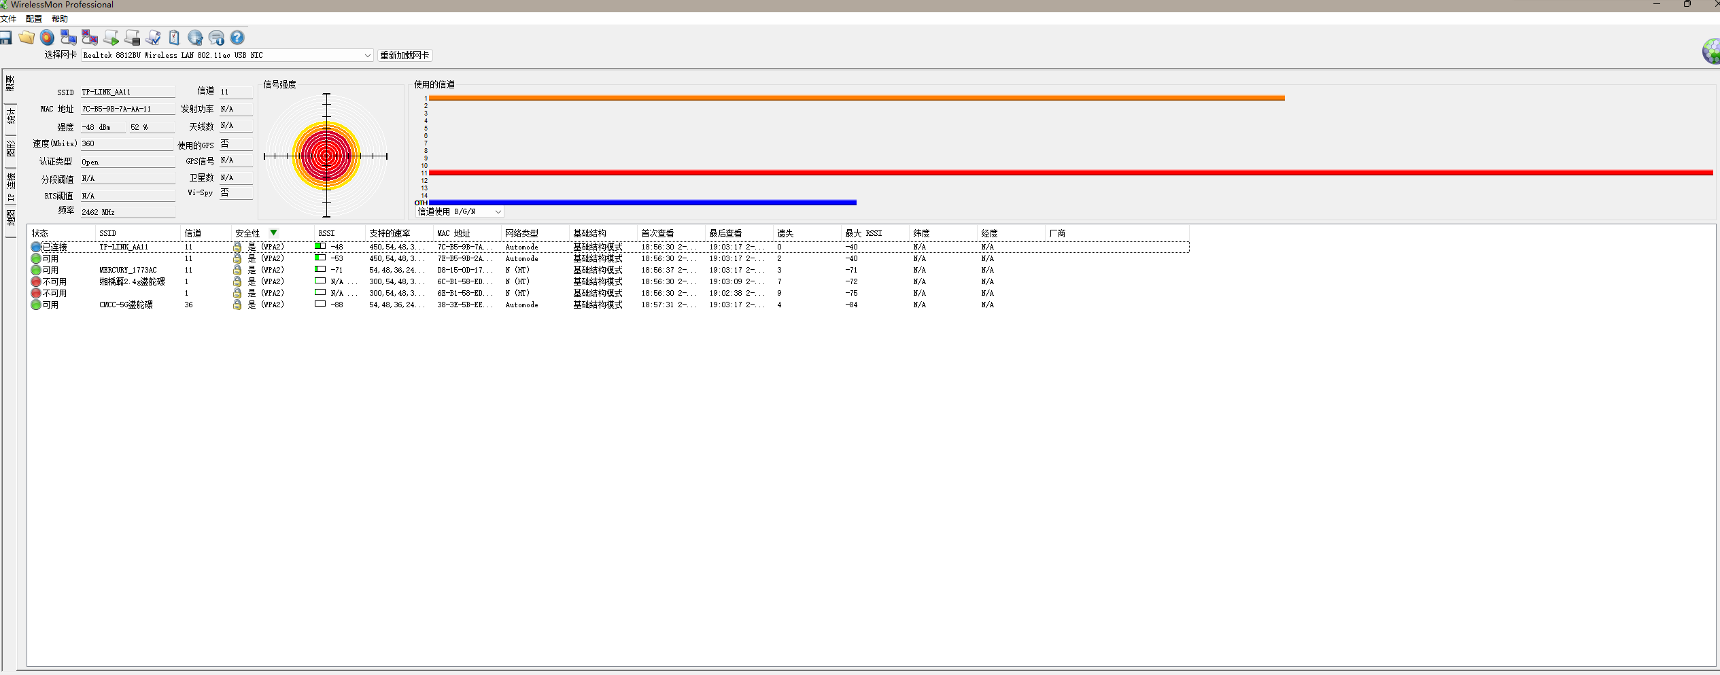Sort by the 状态 column header
Viewport: 1720px width, 675px height.
[x=61, y=233]
